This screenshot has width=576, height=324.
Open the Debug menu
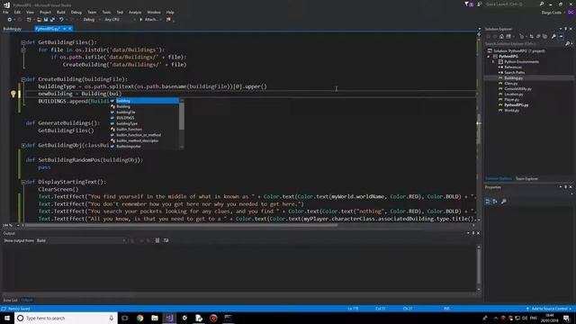point(76,12)
